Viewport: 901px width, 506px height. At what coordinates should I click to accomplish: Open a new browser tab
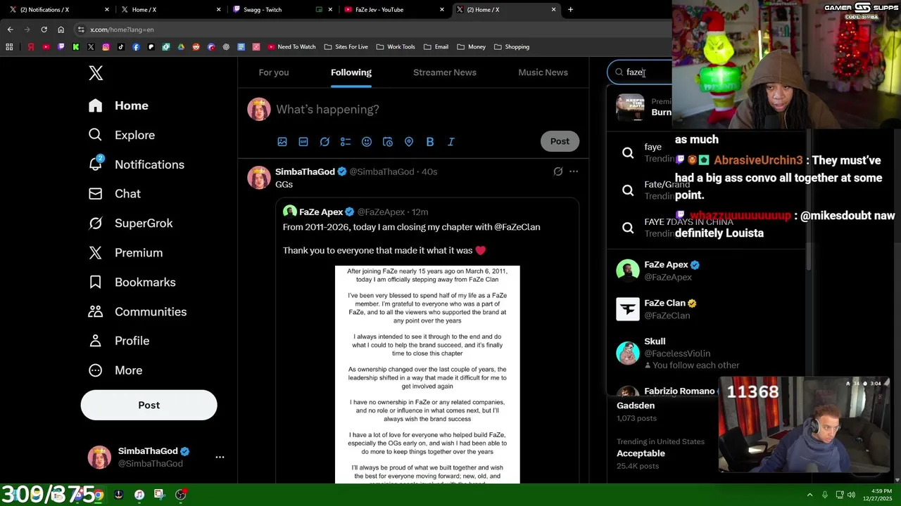pos(570,10)
